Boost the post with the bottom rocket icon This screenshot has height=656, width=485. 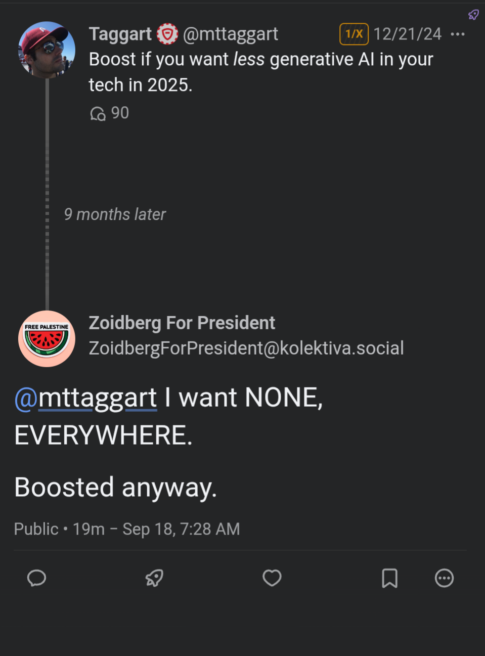154,578
